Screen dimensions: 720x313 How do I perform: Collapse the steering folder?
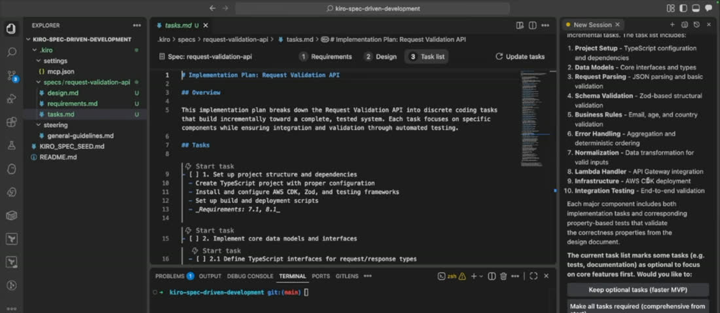coord(56,125)
